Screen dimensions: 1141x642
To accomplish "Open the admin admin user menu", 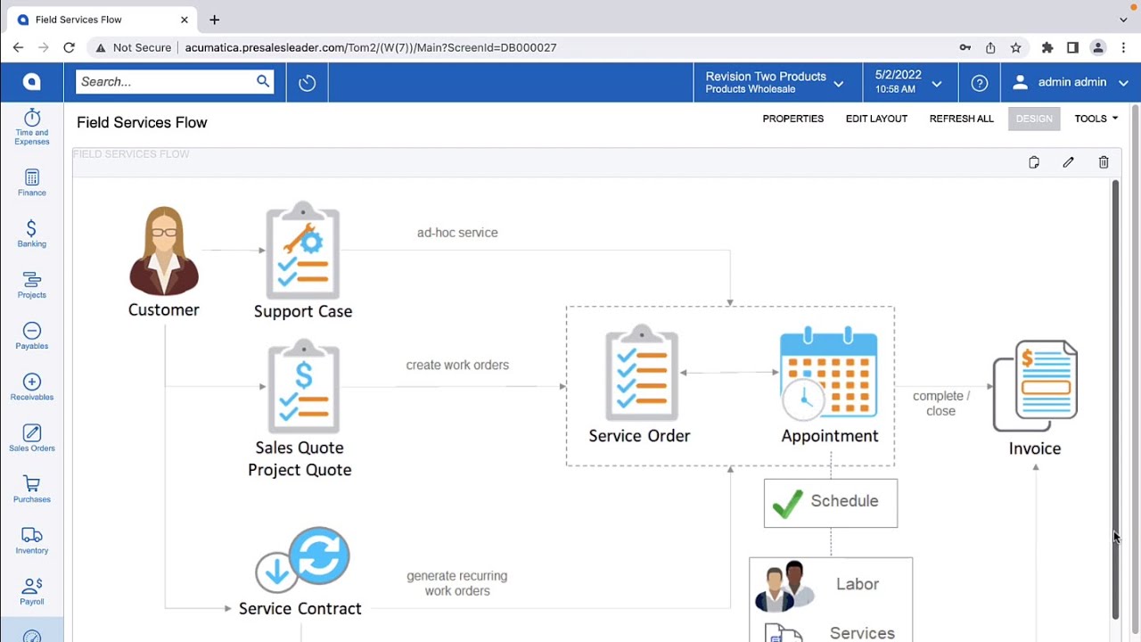I will (x=1071, y=82).
